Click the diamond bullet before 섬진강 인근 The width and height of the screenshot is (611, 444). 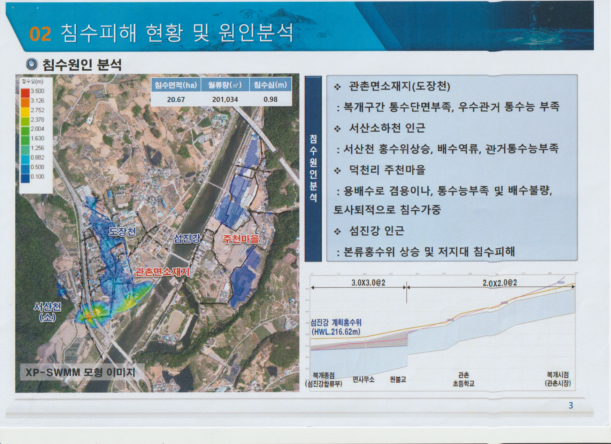point(337,231)
